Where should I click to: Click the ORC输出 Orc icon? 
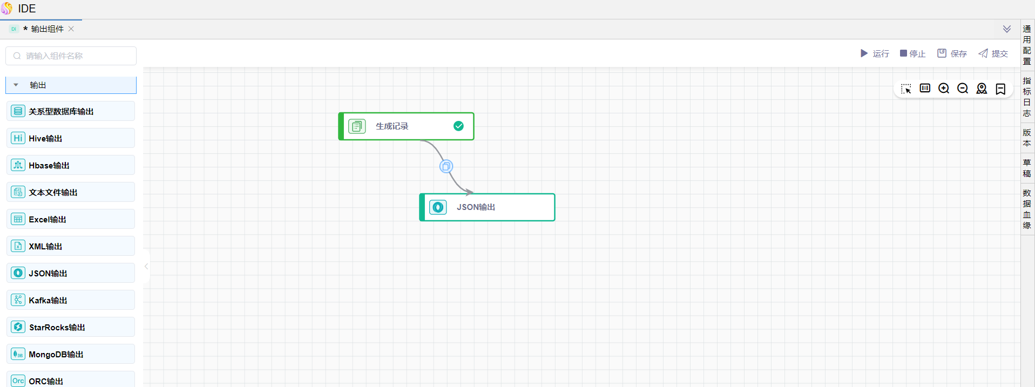click(18, 381)
